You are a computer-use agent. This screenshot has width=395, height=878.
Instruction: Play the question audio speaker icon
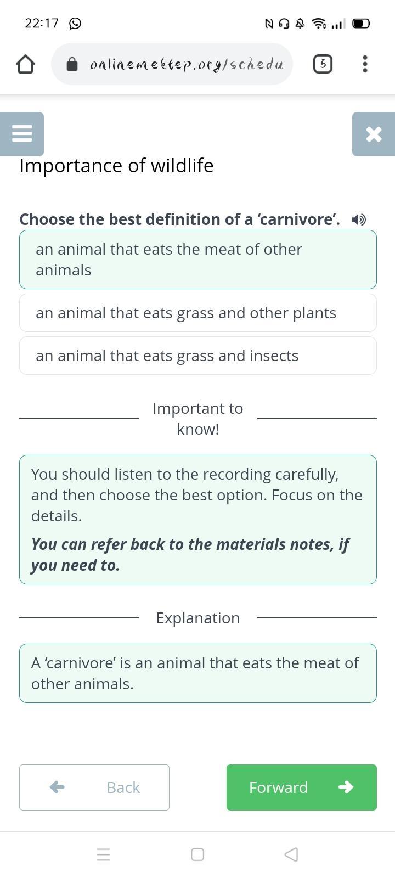[x=359, y=219]
